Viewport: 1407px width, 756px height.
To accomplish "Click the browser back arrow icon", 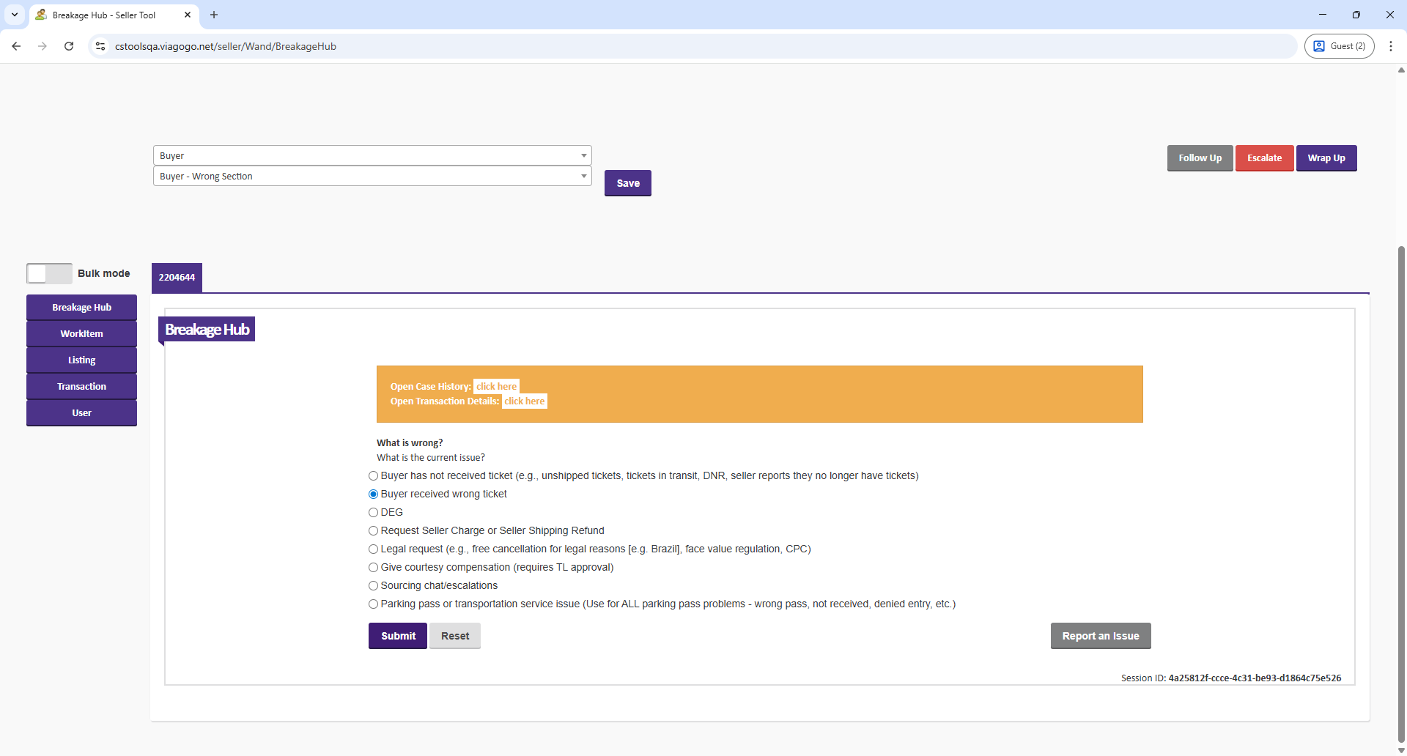I will point(16,46).
